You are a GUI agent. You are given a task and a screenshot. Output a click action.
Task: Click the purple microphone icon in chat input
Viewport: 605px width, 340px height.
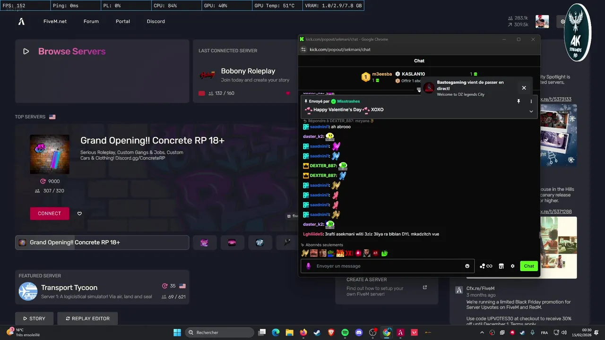coord(309,266)
